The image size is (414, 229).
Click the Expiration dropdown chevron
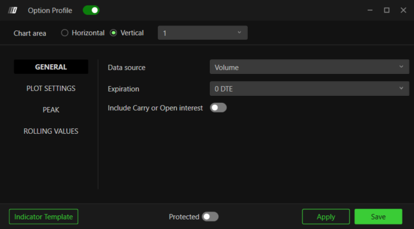point(401,89)
